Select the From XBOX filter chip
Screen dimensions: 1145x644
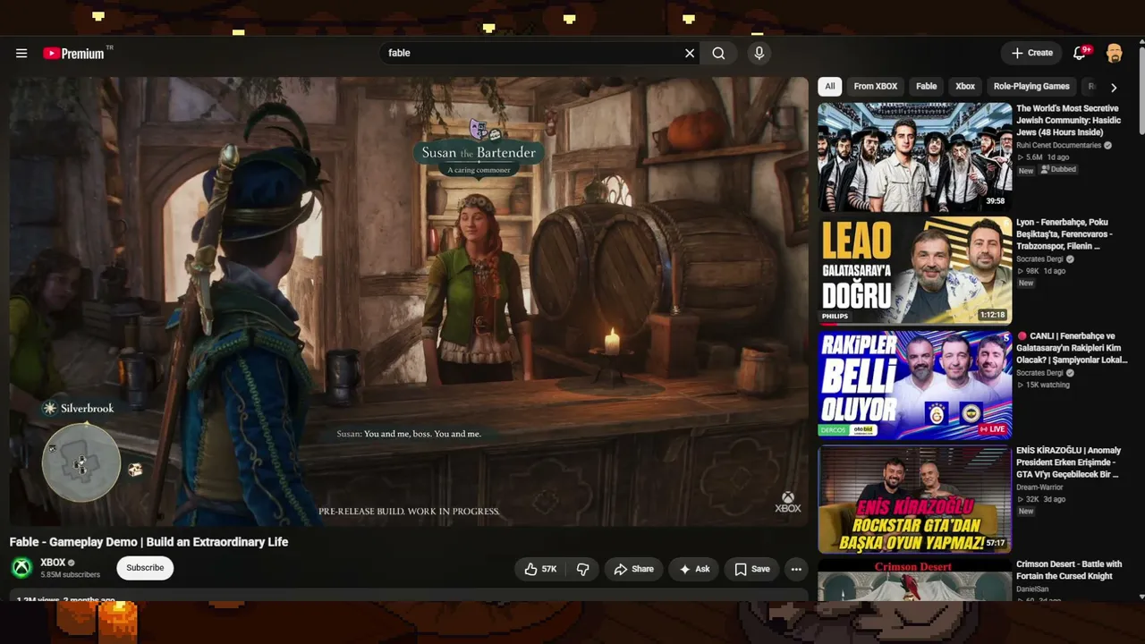click(x=875, y=87)
